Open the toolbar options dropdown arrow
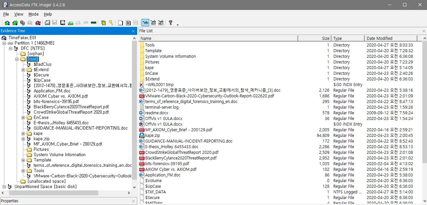 click(x=178, y=25)
